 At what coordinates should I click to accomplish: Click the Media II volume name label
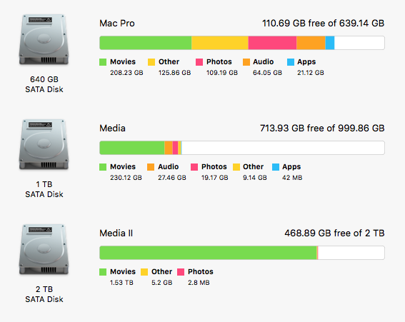click(116, 233)
